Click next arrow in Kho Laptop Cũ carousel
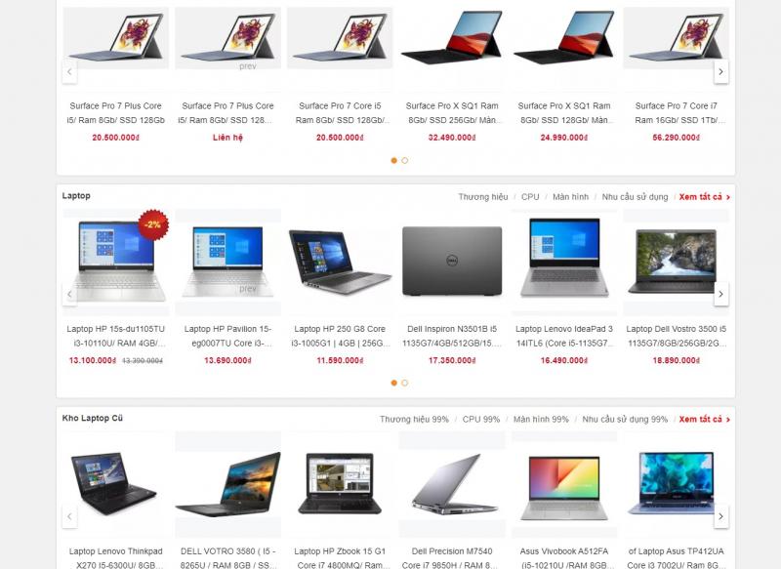781x569 pixels. click(x=720, y=516)
